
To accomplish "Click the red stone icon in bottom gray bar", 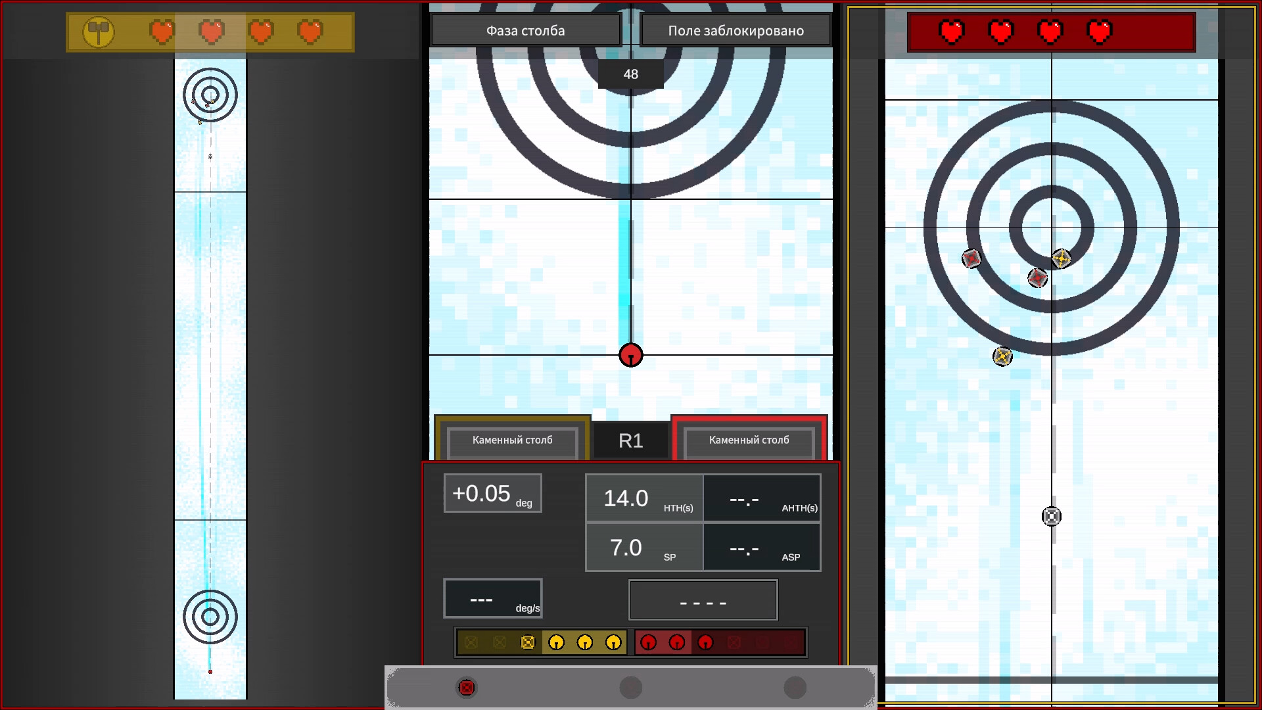I will 466,688.
